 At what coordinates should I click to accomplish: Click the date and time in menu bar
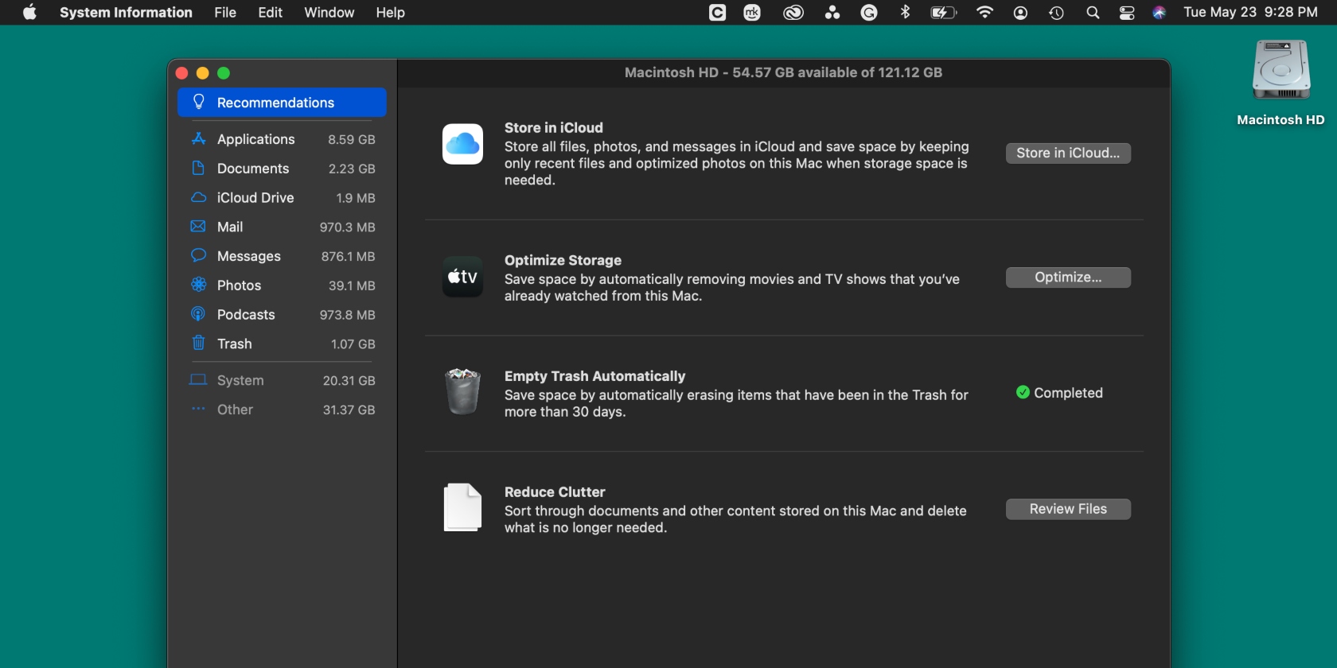[x=1250, y=12]
